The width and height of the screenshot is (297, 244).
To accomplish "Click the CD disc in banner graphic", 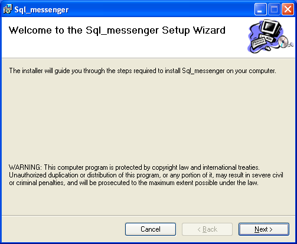I will click(x=283, y=42).
